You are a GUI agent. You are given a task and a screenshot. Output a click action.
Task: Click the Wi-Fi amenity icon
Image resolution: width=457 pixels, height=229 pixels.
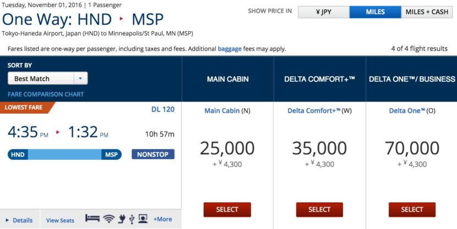click(109, 219)
